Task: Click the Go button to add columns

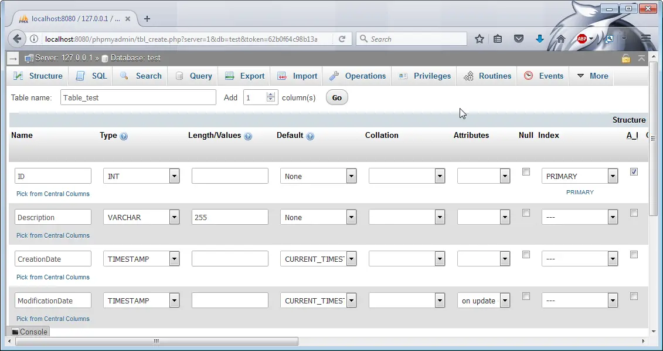Action: pos(337,98)
